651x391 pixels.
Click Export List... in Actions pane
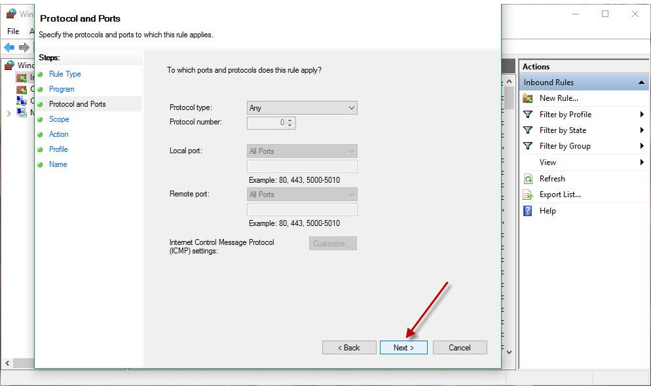[x=560, y=195]
